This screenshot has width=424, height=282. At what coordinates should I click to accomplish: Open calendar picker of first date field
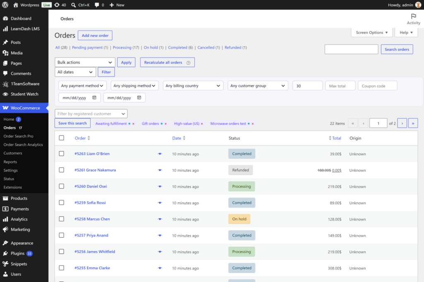94,98
